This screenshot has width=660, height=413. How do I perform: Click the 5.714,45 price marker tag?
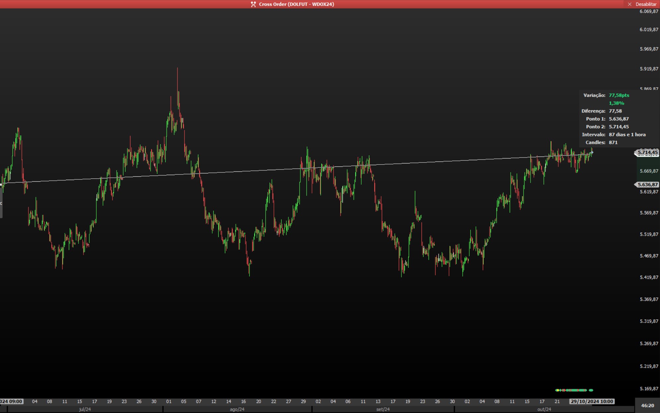tap(647, 153)
